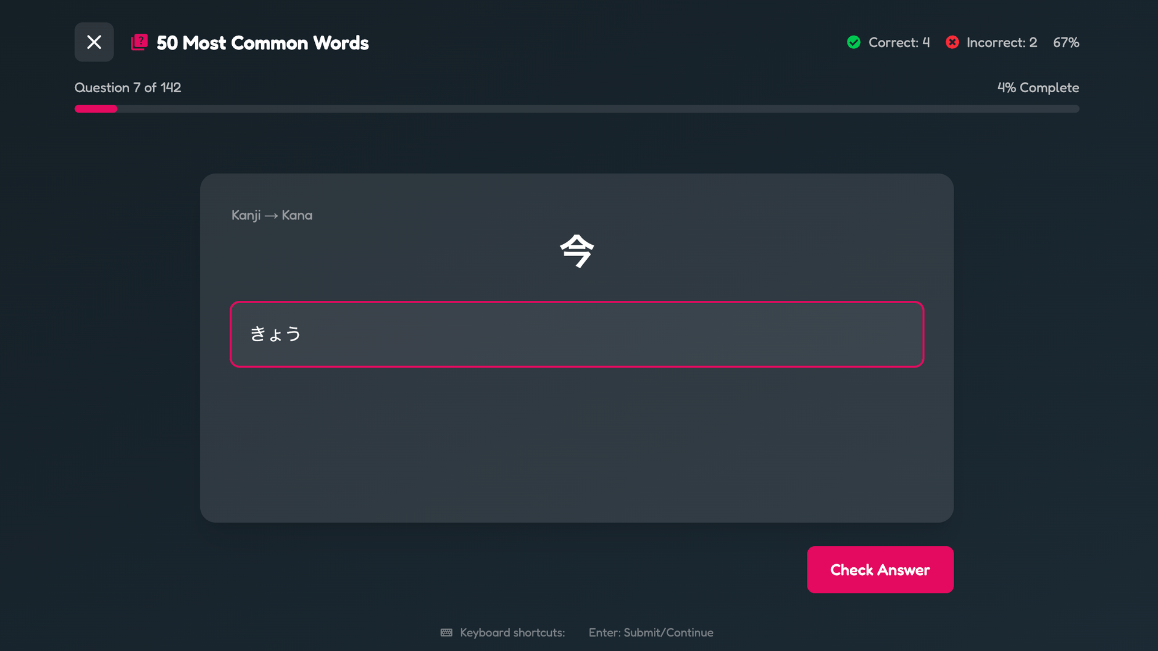
Task: Click the Question 7 of 142 label
Action: (128, 88)
